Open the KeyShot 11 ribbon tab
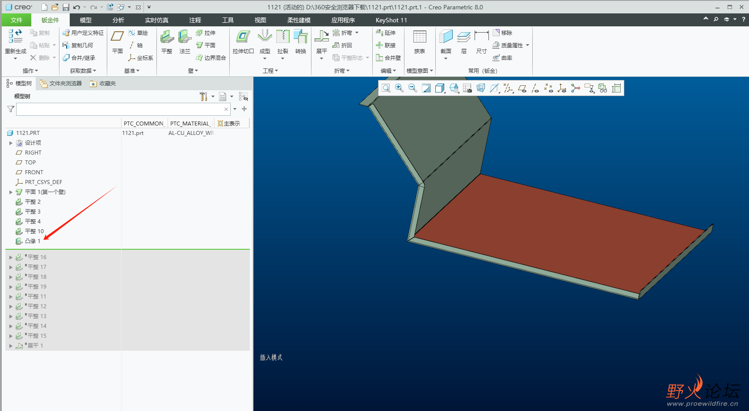The image size is (749, 411). [x=391, y=20]
